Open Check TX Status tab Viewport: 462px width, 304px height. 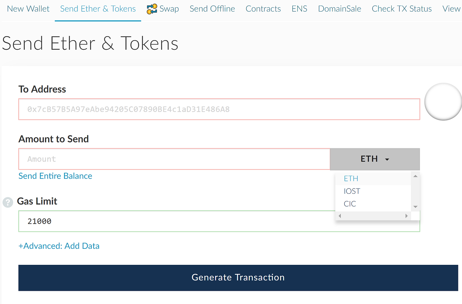pos(402,9)
